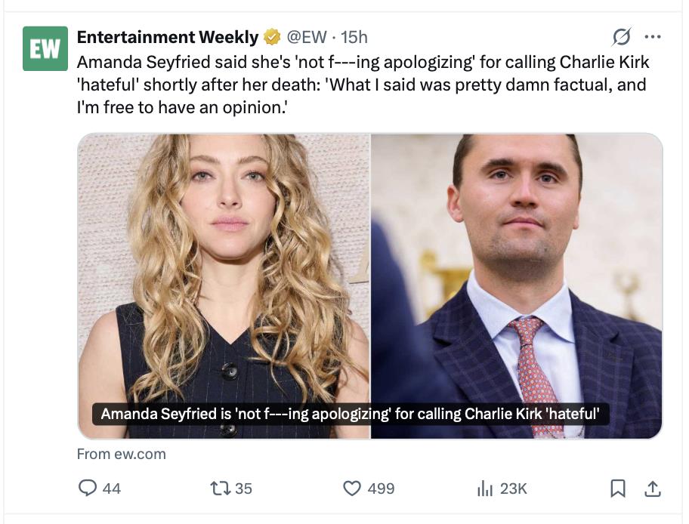Repost the tweet using arrows icon

pos(220,489)
